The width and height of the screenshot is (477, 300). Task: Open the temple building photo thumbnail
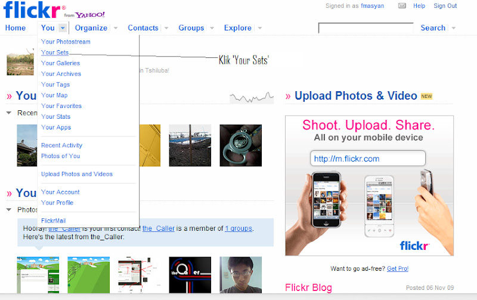pos(27,145)
